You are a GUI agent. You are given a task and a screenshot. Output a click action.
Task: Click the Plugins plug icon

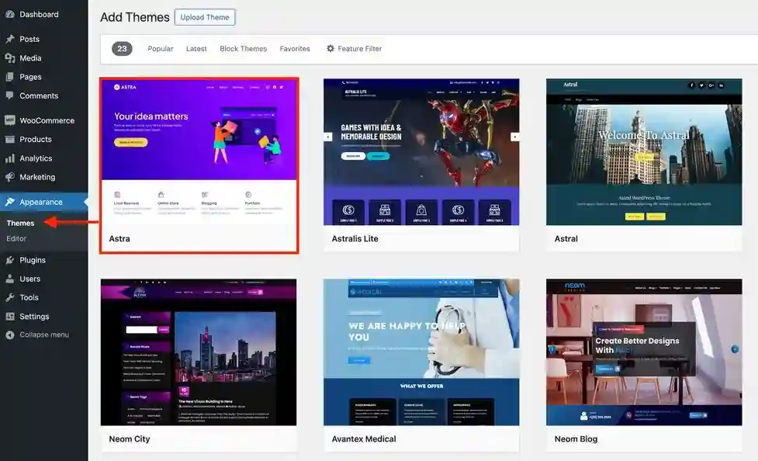pyautogui.click(x=9, y=261)
